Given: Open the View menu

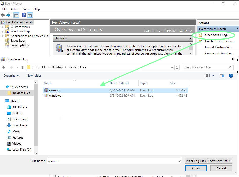Looking at the screenshot, I should 26,9.
